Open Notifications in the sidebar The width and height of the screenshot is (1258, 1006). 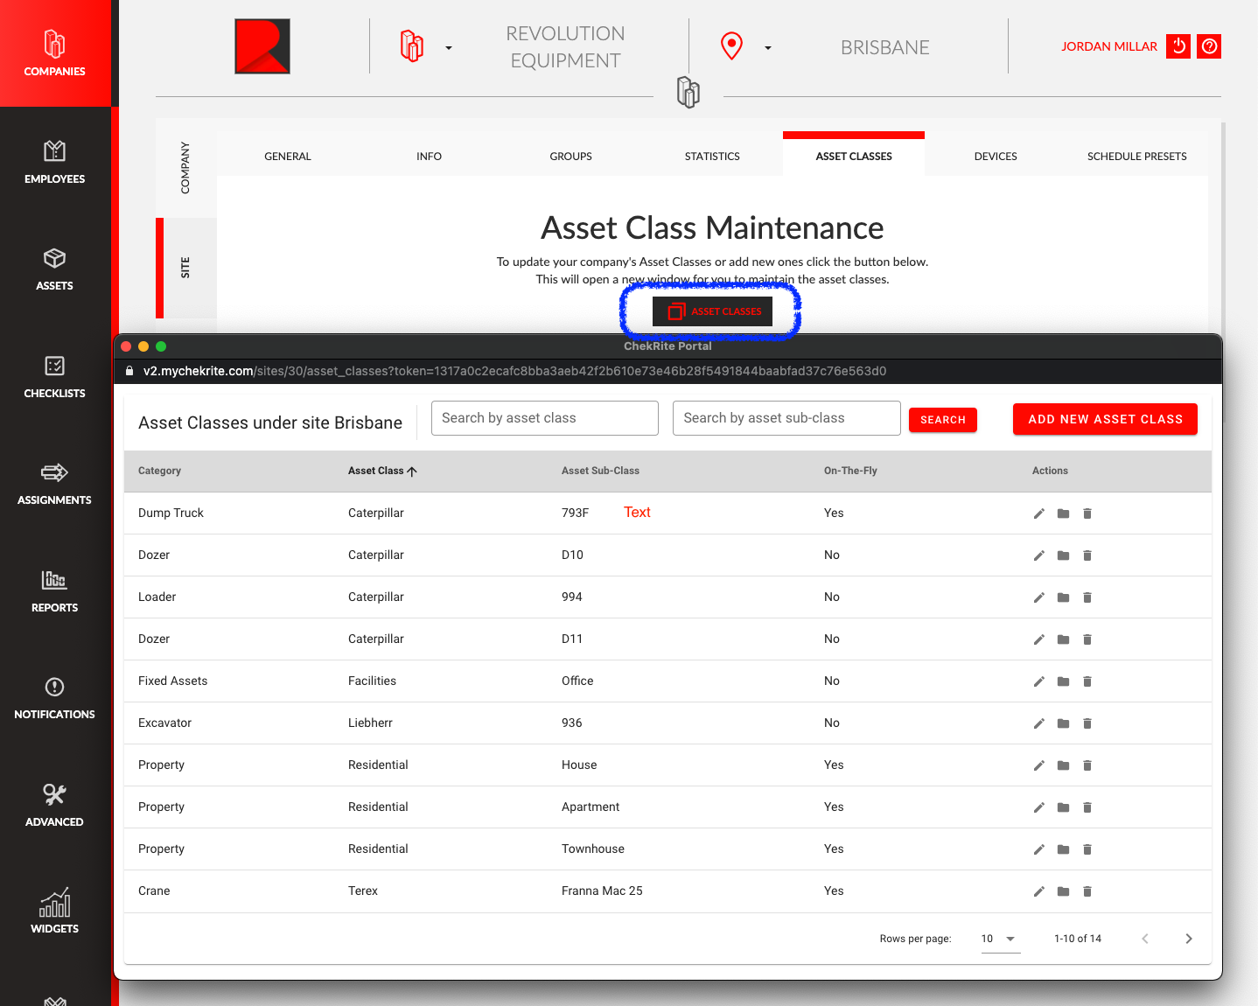(x=54, y=697)
